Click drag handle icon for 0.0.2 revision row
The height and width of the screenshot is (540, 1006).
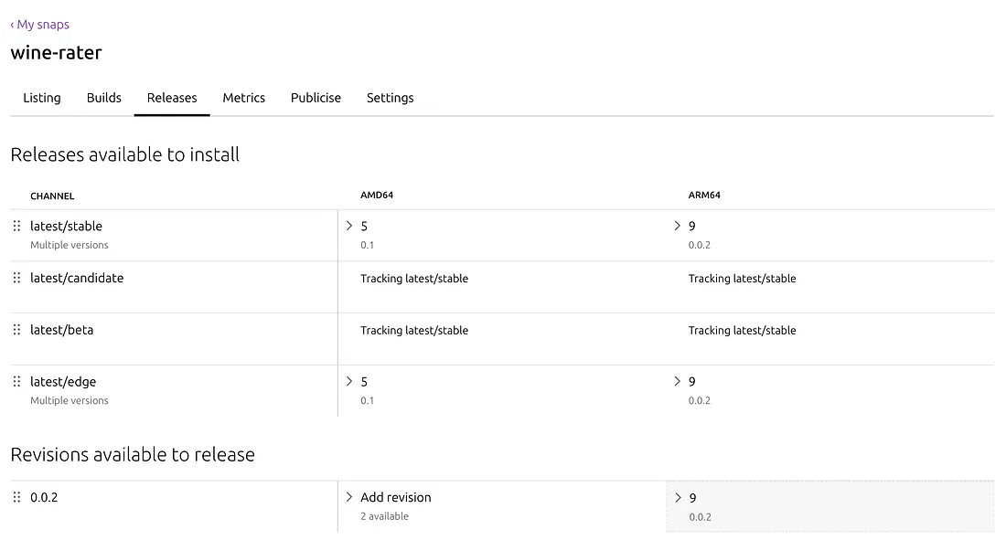[16, 497]
